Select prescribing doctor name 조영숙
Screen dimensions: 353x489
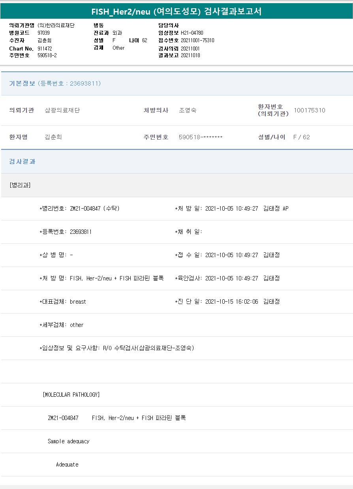click(x=188, y=110)
